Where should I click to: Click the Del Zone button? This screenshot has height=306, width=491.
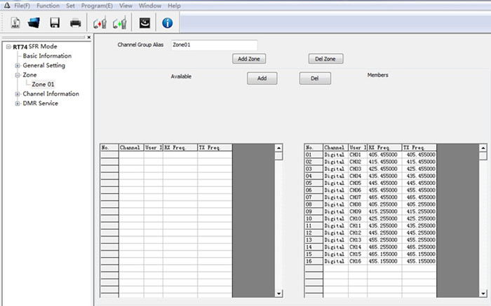(x=325, y=59)
